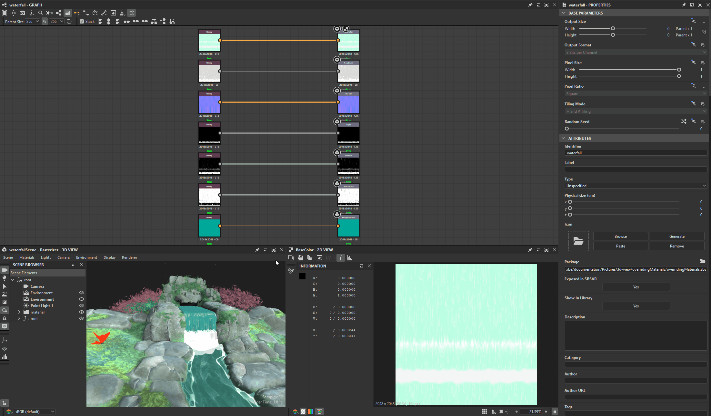This screenshot has height=416, width=711.
Task: Open the Type dropdown showing Unspecified
Action: pyautogui.click(x=636, y=186)
